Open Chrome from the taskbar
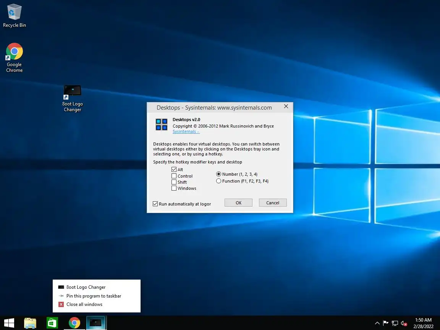The height and width of the screenshot is (330, 440). pos(74,323)
